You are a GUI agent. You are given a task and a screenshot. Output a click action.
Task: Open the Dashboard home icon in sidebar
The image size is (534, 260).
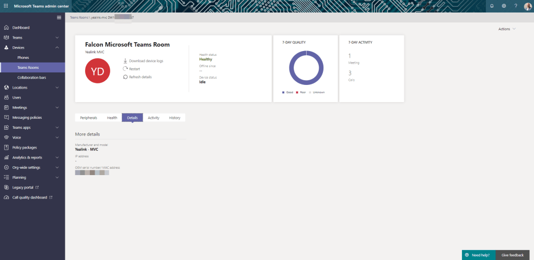tap(6, 28)
